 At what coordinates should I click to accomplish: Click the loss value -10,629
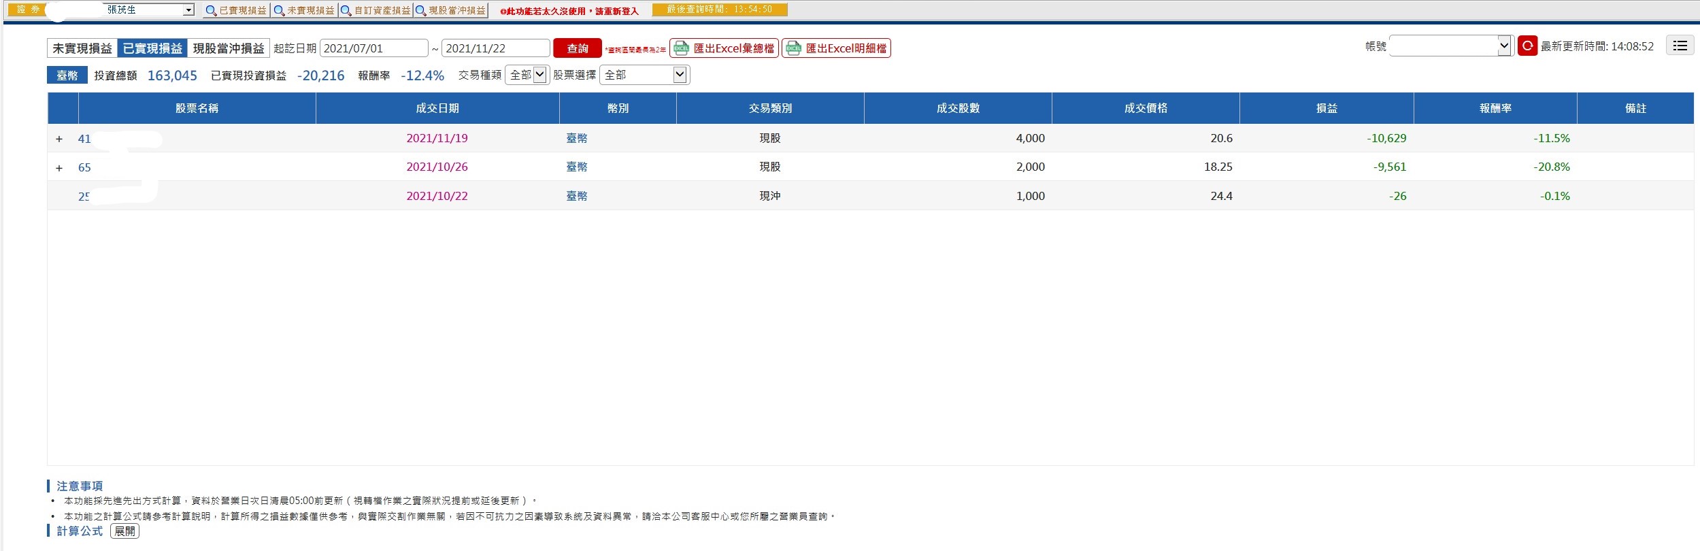[x=1386, y=138]
